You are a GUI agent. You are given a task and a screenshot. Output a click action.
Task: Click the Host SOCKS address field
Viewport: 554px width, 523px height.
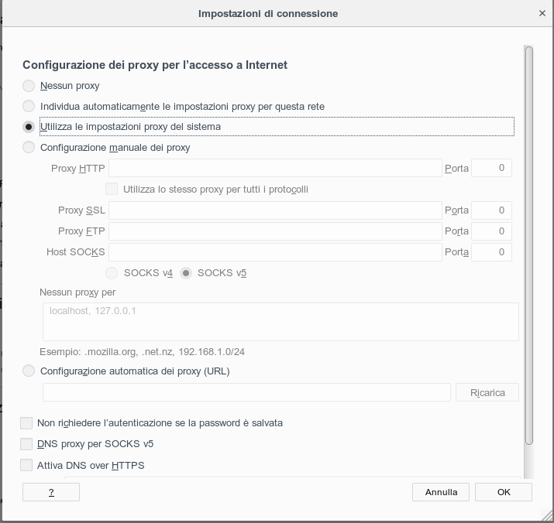275,252
